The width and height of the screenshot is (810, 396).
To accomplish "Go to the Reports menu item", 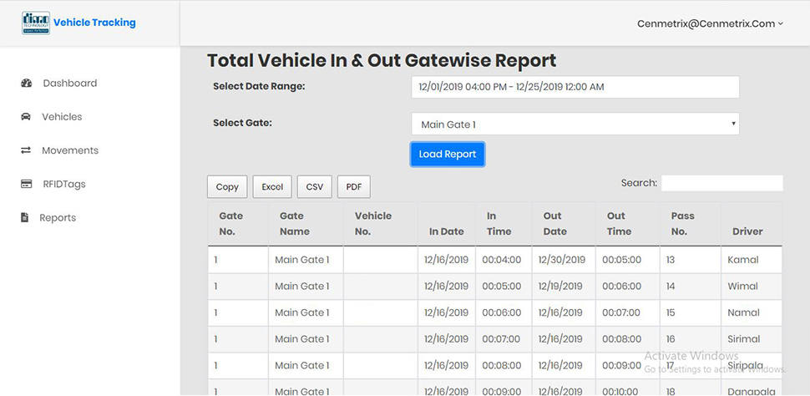I will [58, 218].
